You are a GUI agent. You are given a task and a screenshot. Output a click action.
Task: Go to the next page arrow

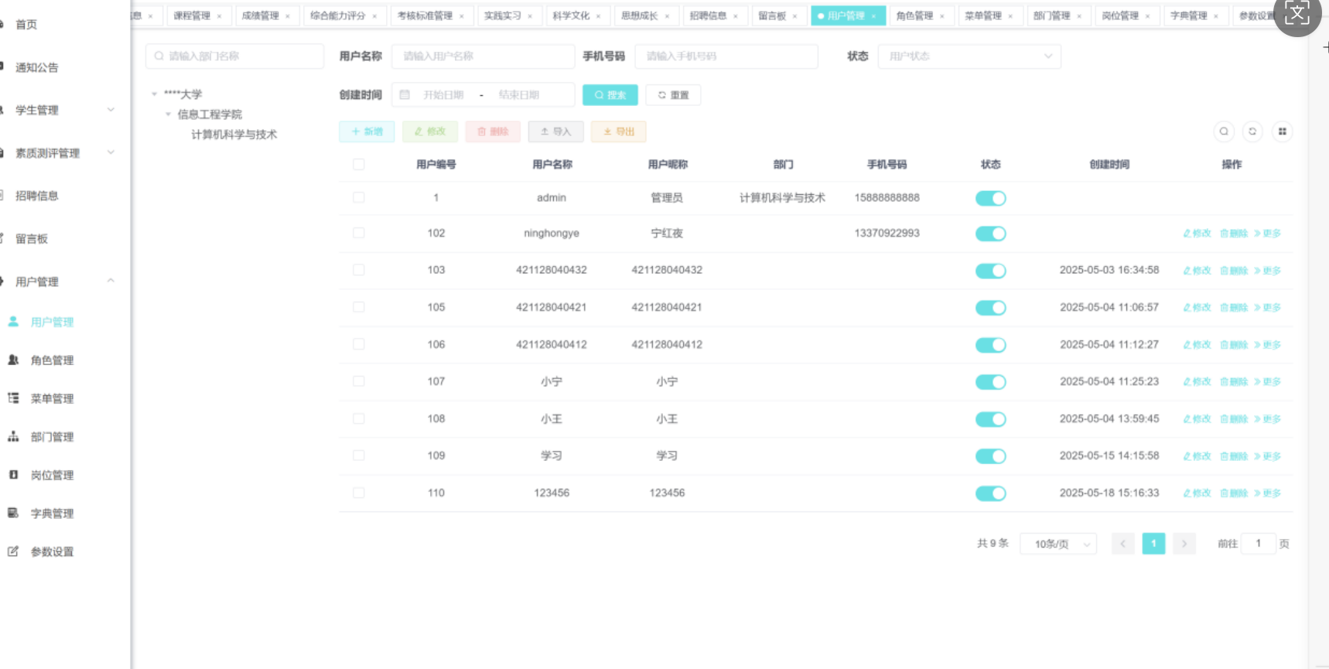pyautogui.click(x=1184, y=544)
